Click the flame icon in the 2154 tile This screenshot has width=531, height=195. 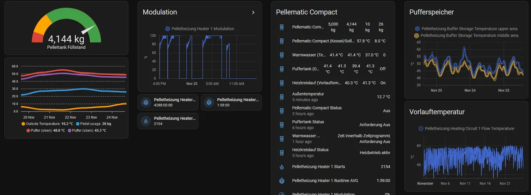point(146,121)
